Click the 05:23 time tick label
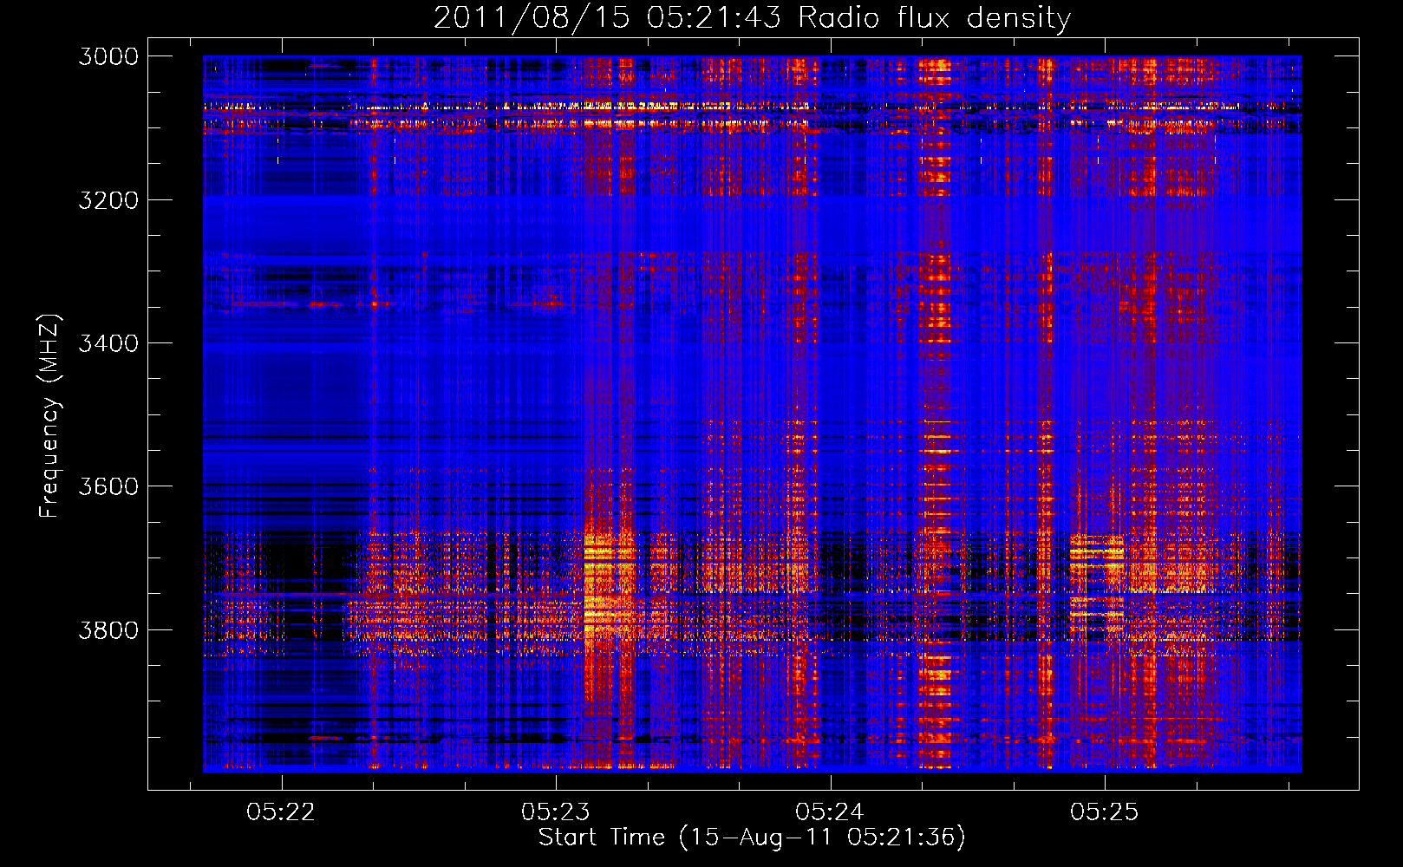The image size is (1403, 867). tap(555, 812)
